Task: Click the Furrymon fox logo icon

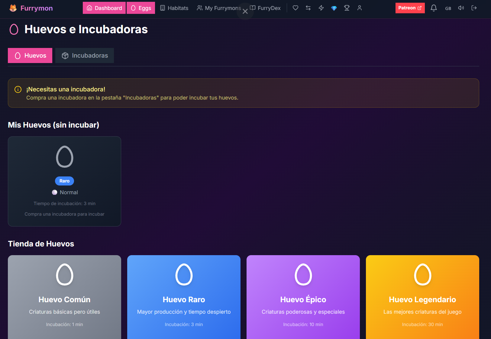Action: 13,8
